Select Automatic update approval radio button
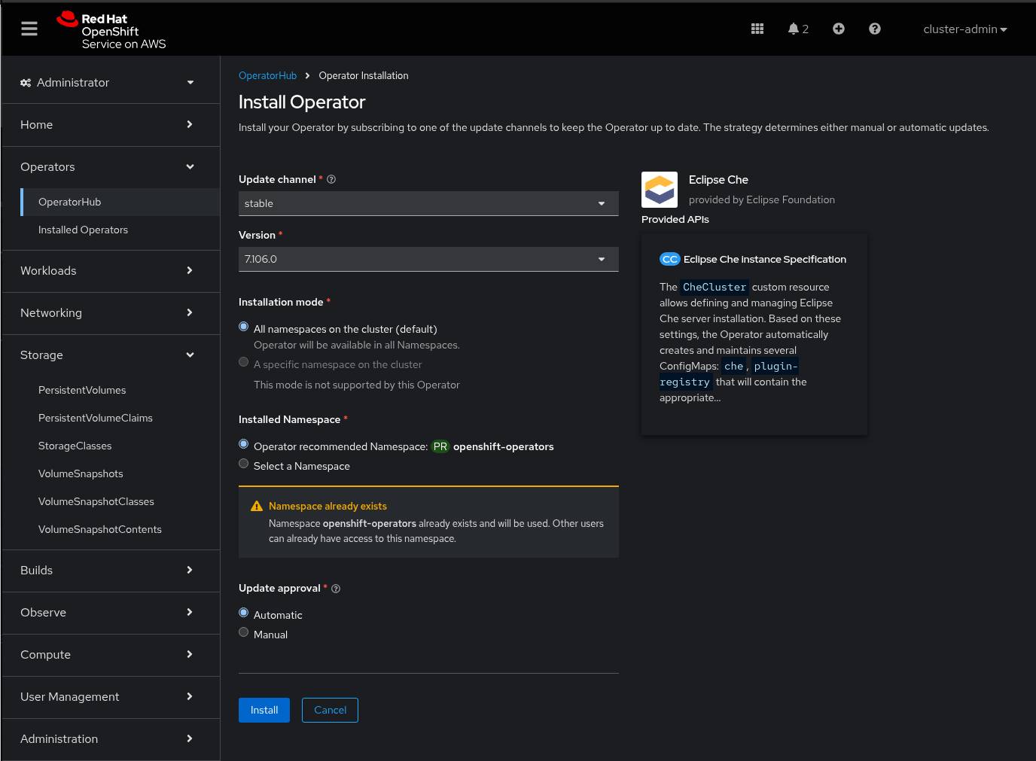 click(244, 613)
